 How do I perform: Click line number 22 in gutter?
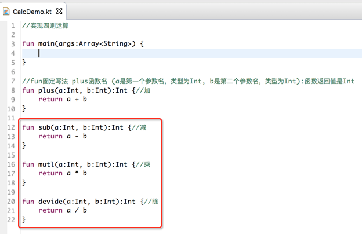(11, 220)
